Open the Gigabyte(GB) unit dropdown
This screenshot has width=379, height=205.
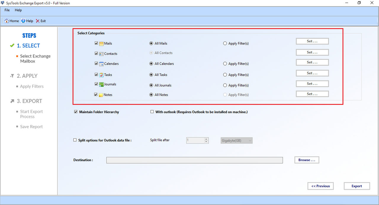click(237, 140)
